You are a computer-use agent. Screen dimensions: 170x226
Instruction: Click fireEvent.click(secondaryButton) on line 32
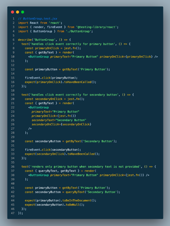click(x=53, y=149)
